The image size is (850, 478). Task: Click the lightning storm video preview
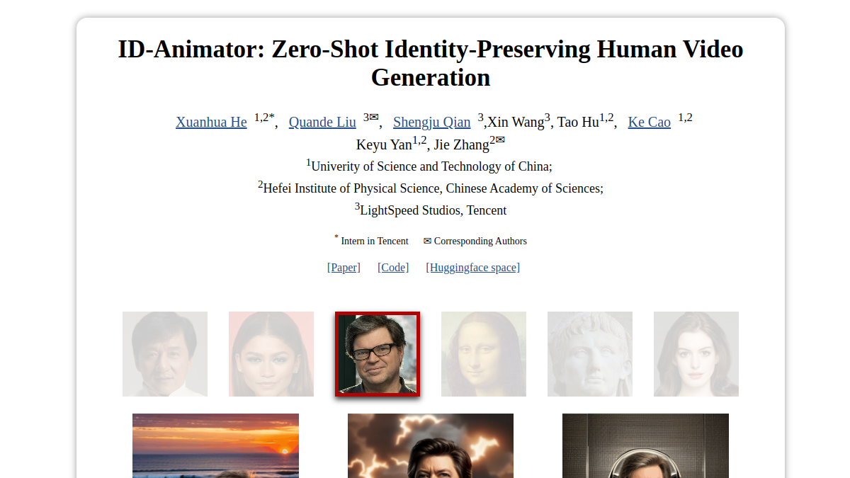(431, 445)
